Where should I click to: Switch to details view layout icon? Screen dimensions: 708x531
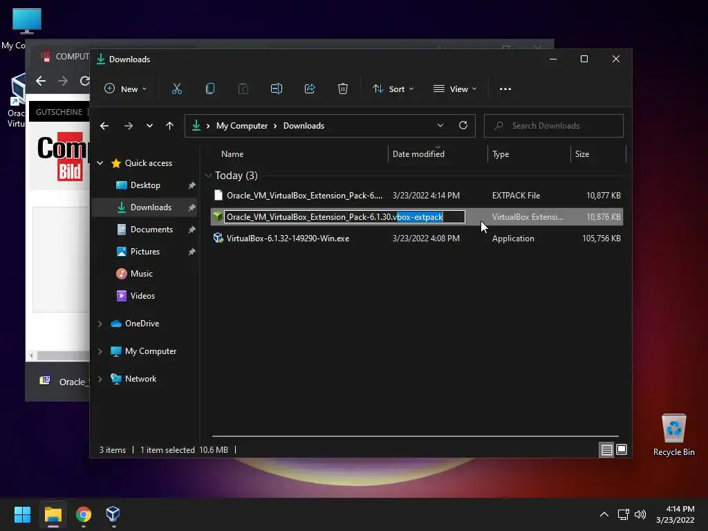pos(606,449)
